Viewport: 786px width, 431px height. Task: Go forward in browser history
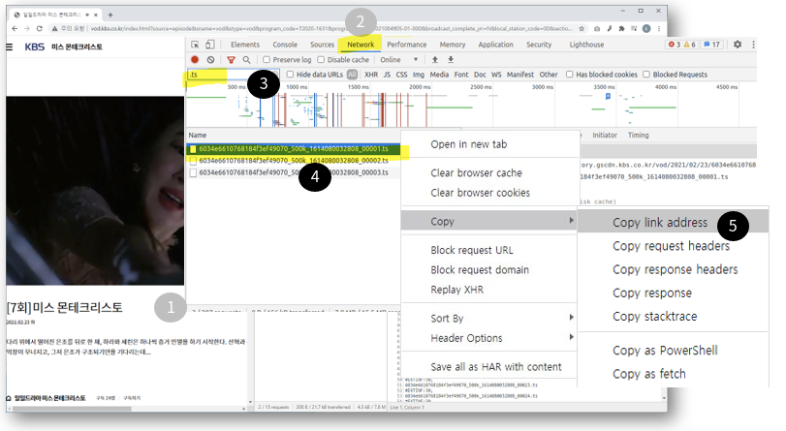(27, 28)
